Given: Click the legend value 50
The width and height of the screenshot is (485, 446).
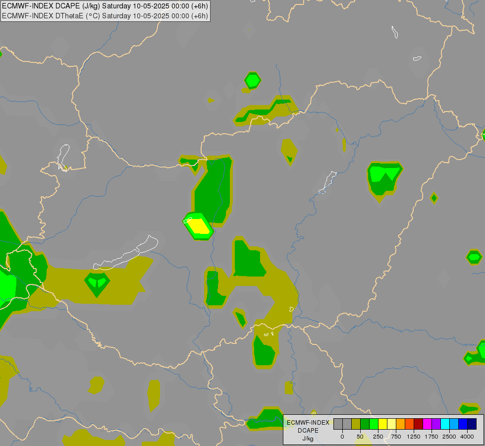Looking at the screenshot, I should (360, 437).
